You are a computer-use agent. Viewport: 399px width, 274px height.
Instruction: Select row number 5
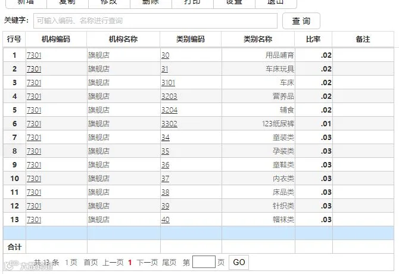[x=14, y=110]
